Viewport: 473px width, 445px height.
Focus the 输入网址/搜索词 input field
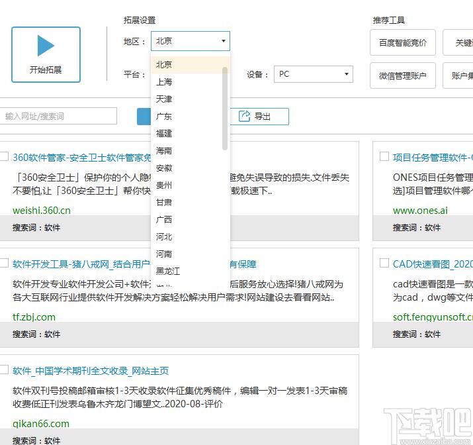click(58, 117)
